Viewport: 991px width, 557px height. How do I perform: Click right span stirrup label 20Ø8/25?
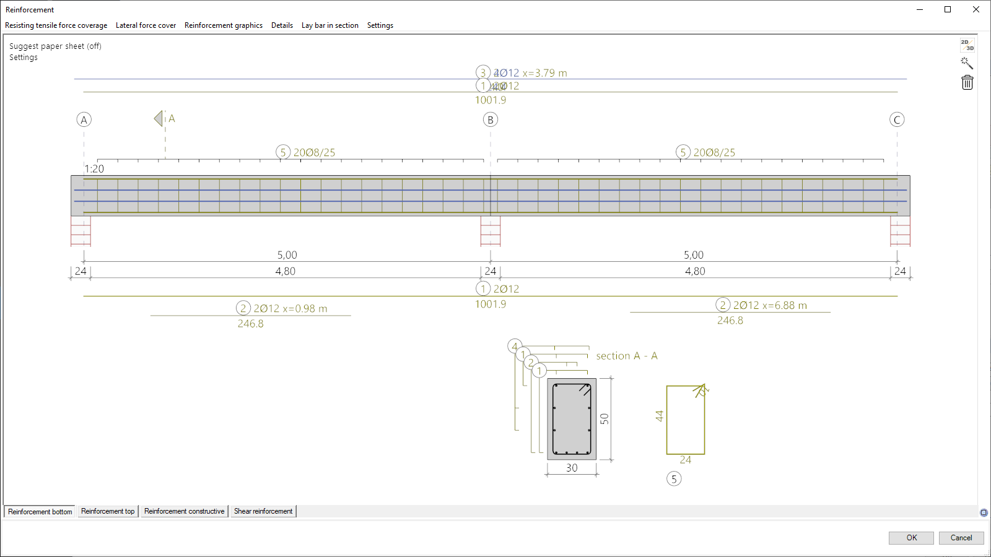[x=715, y=152]
